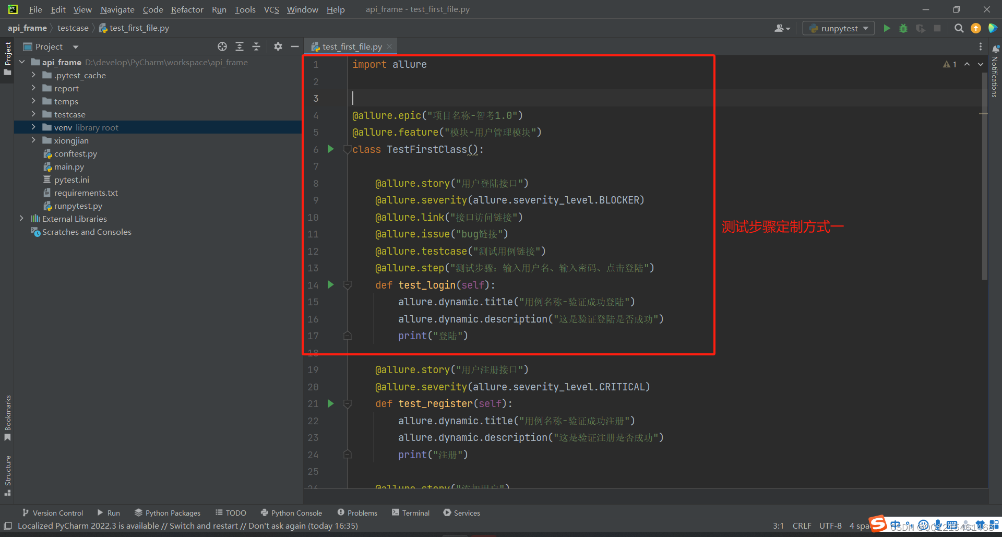Expand all in Project panel toolbar
This screenshot has height=537, width=1002.
[x=240, y=46]
